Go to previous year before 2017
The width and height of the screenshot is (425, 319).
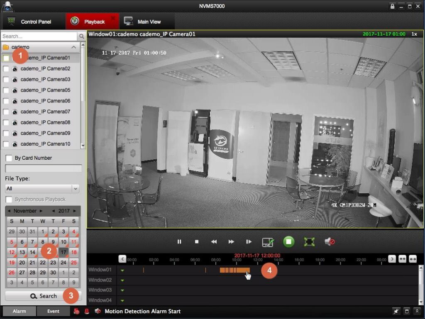(54, 211)
